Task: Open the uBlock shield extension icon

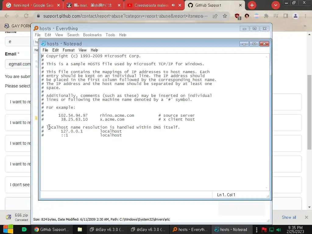Action: 237,16
